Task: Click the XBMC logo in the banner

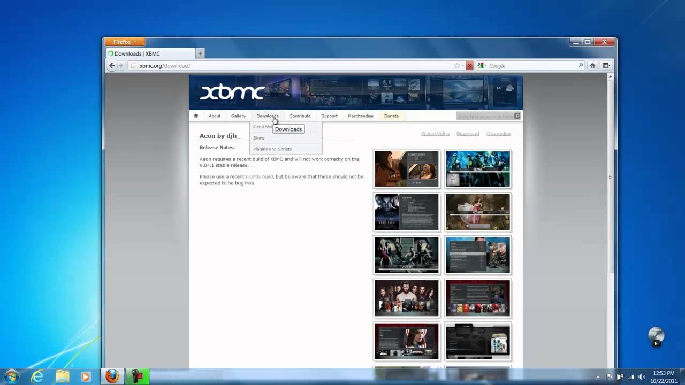Action: (x=232, y=93)
